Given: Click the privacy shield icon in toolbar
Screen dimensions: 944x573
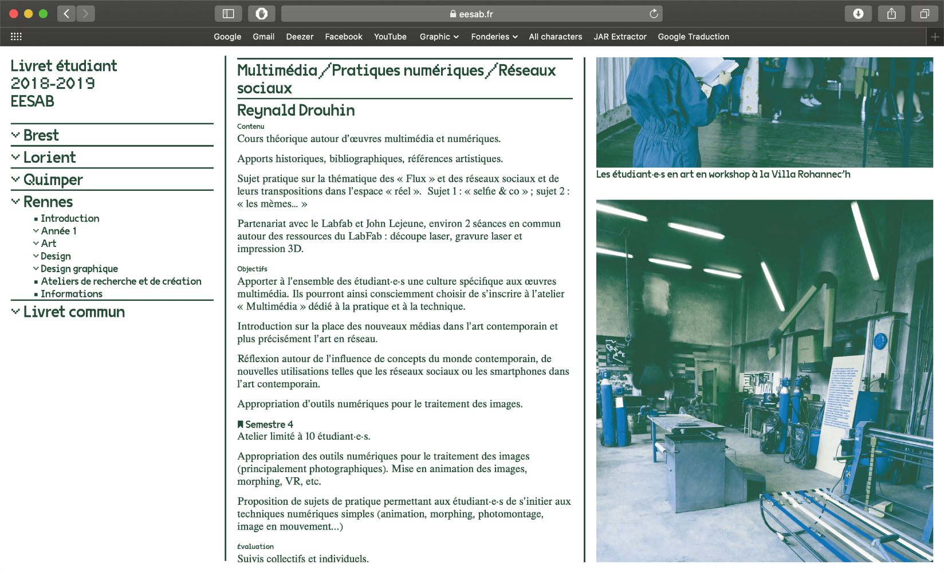Looking at the screenshot, I should point(261,14).
